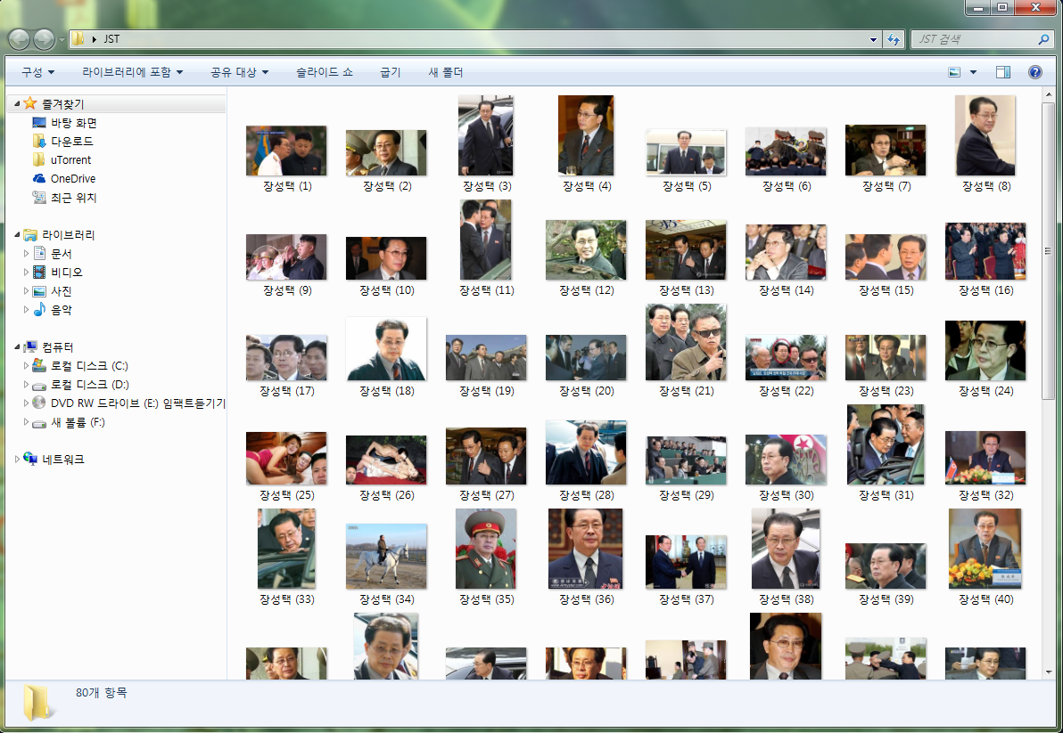
Task: Expand the 문서 library tree node
Action: [27, 254]
